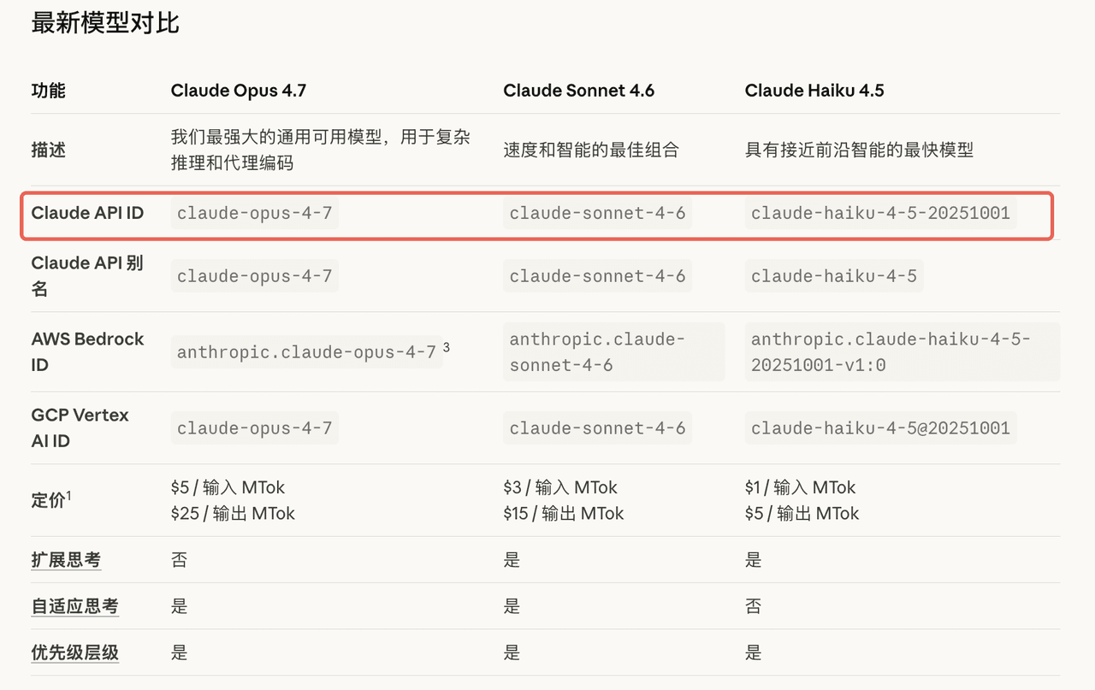1095x690 pixels.
Task: Click the 扩展思考 link
Action: coord(66,560)
